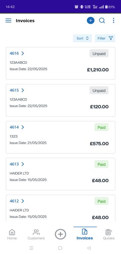Tap the Paid badge on invoice 4614
The image size is (121, 254).
[102, 127]
